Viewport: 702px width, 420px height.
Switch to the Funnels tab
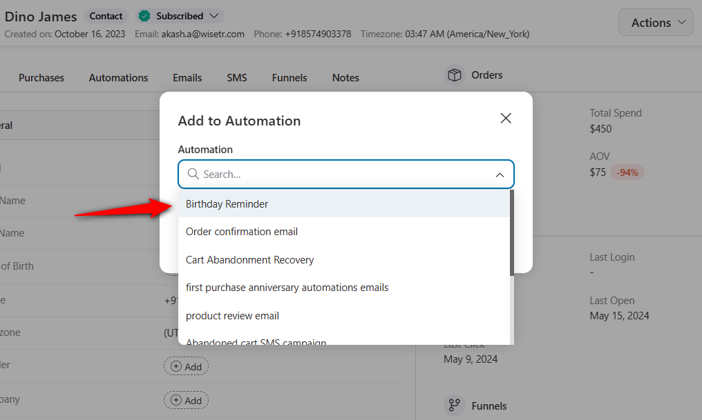point(290,78)
